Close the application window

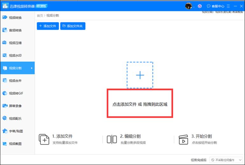click(241, 6)
